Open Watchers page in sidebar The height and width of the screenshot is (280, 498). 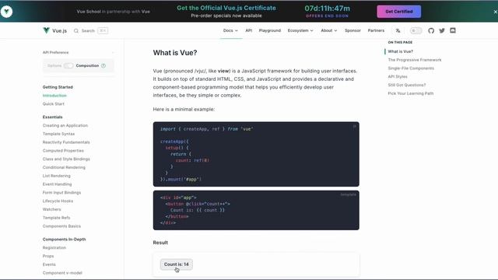pyautogui.click(x=51, y=209)
